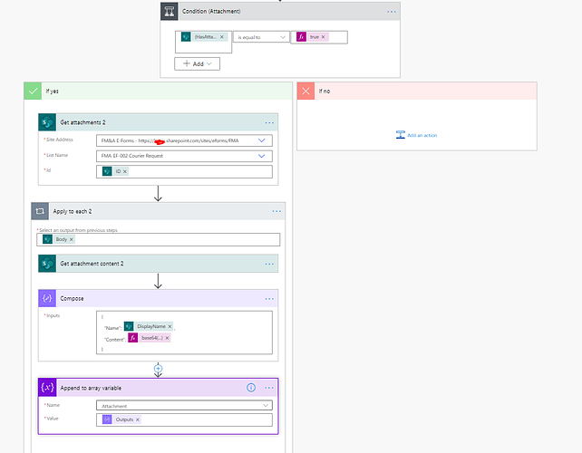This screenshot has height=453, width=582.
Task: Expand the Site Address dropdown
Action: [261, 140]
